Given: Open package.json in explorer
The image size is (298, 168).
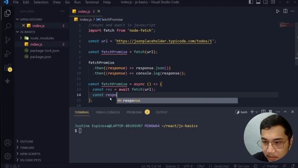Looking at the screenshot, I should tap(41, 57).
